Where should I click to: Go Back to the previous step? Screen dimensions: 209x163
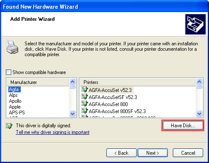click(121, 153)
